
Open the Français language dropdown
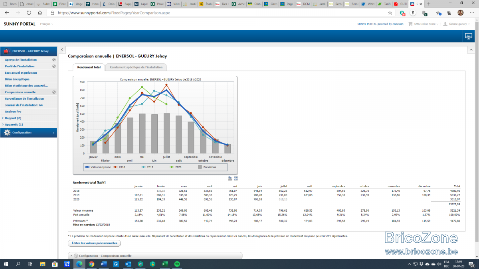[x=47, y=24]
